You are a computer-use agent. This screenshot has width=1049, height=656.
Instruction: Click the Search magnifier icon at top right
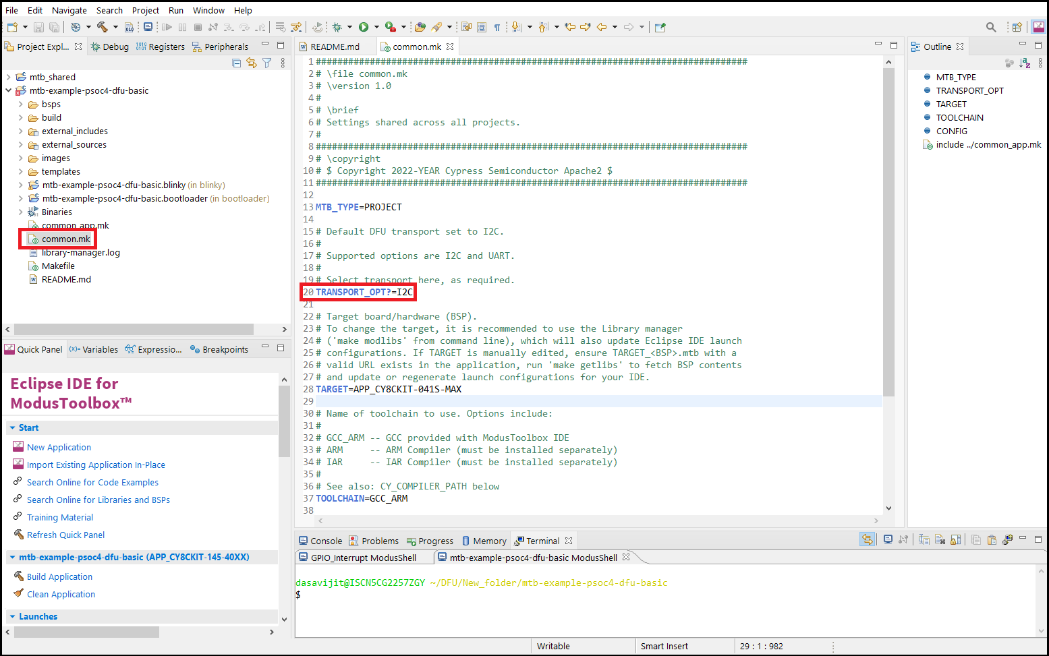click(991, 27)
